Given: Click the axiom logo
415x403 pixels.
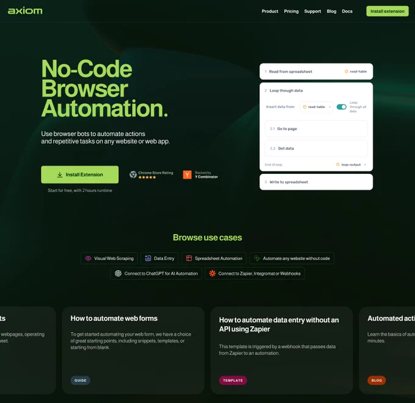Looking at the screenshot, I should (x=25, y=11).
